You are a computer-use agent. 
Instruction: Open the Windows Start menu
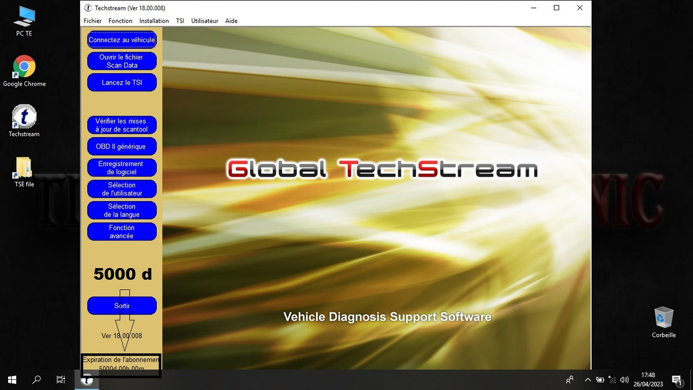pos(12,380)
